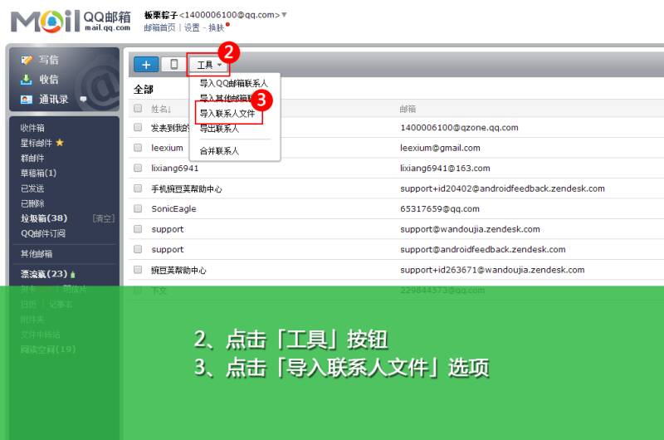Select 合并联系人 menu entry
This screenshot has width=664, height=440.
pyautogui.click(x=219, y=151)
